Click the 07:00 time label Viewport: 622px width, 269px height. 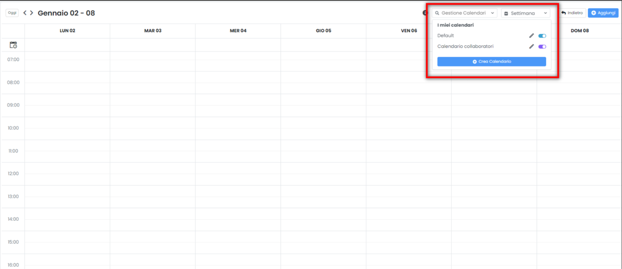(x=14, y=60)
